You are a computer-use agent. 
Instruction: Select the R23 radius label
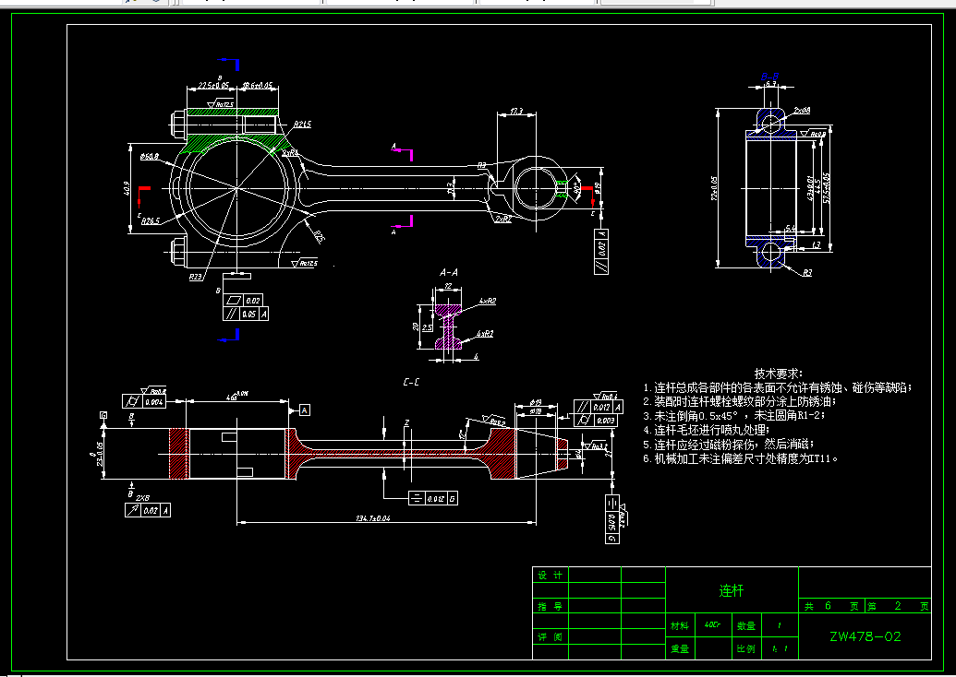coord(195,277)
